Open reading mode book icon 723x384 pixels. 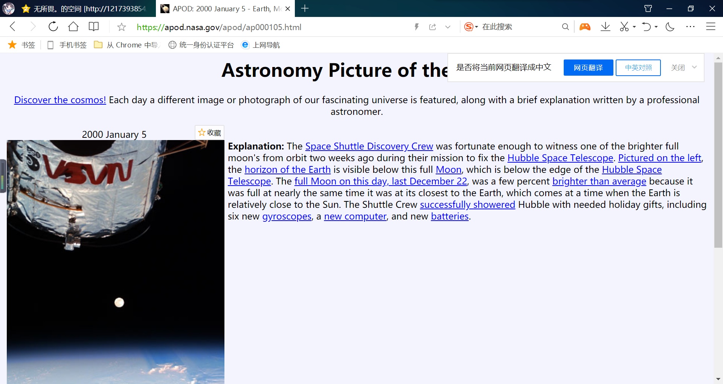93,27
